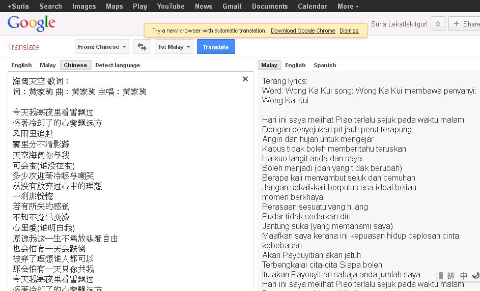Dismiss the browser suggestion banner
This screenshot has width=480, height=291.
[x=349, y=31]
